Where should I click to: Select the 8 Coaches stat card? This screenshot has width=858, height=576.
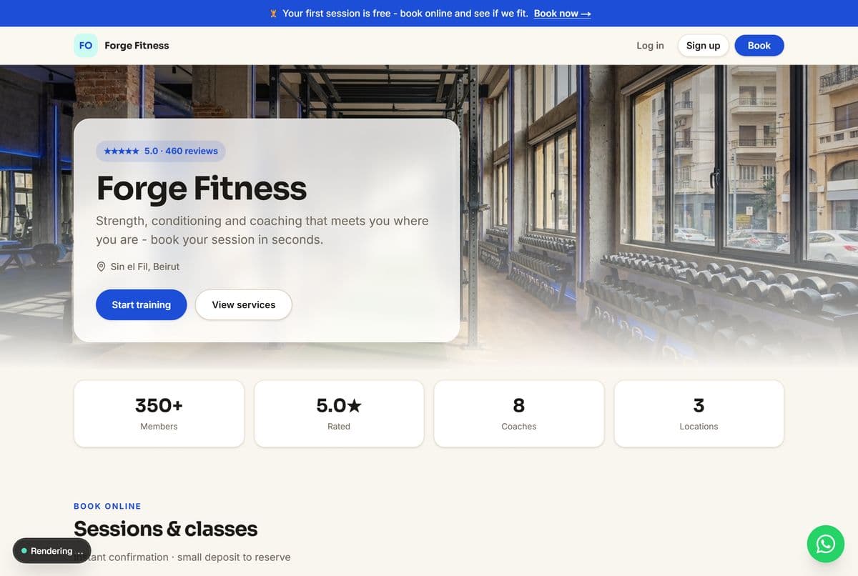click(x=519, y=414)
